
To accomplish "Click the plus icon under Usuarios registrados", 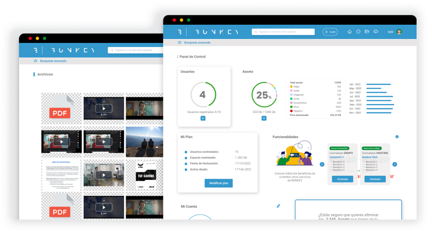I will click(x=203, y=118).
